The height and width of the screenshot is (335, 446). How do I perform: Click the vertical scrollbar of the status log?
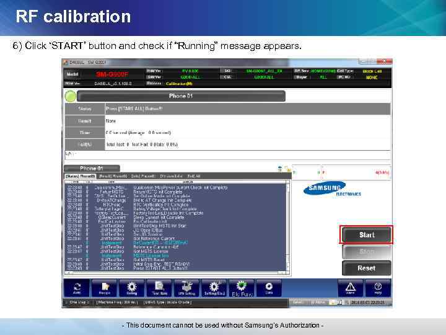(x=287, y=227)
